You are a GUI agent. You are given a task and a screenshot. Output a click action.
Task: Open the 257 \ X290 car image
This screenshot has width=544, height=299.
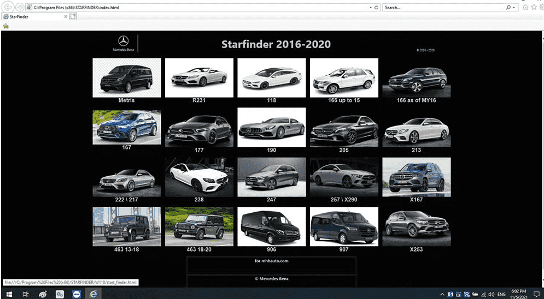(344, 177)
